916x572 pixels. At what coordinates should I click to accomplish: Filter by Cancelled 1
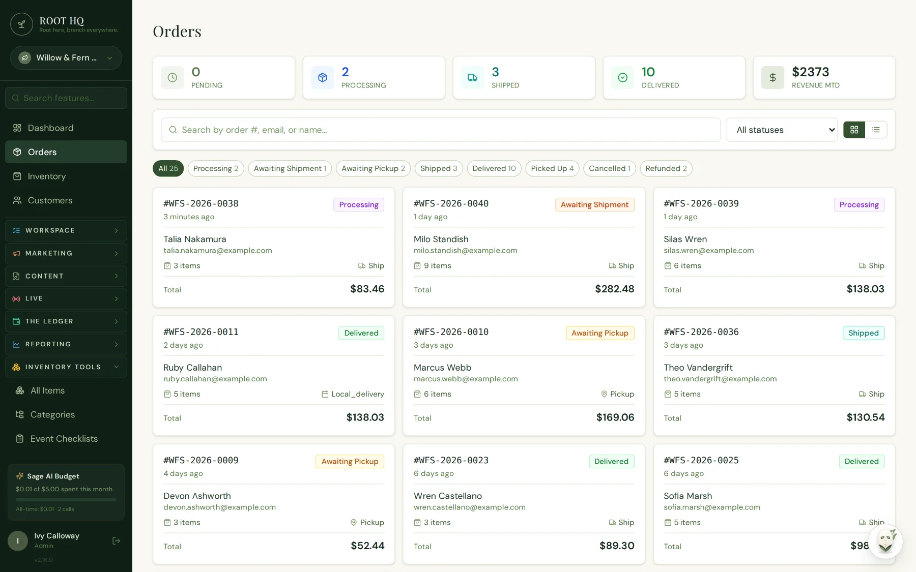coord(610,169)
